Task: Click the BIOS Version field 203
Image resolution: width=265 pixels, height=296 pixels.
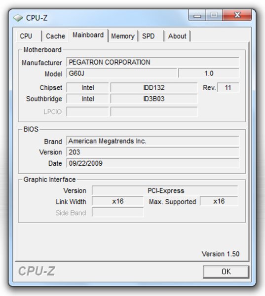Action: (152, 152)
